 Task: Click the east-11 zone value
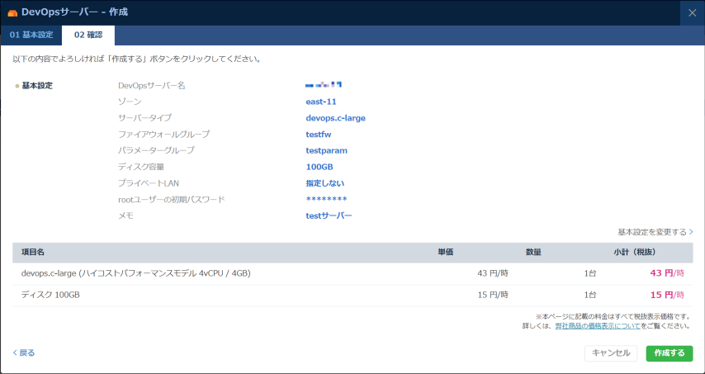point(321,102)
